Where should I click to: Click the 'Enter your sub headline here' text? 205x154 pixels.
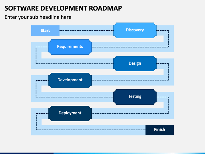38,17
